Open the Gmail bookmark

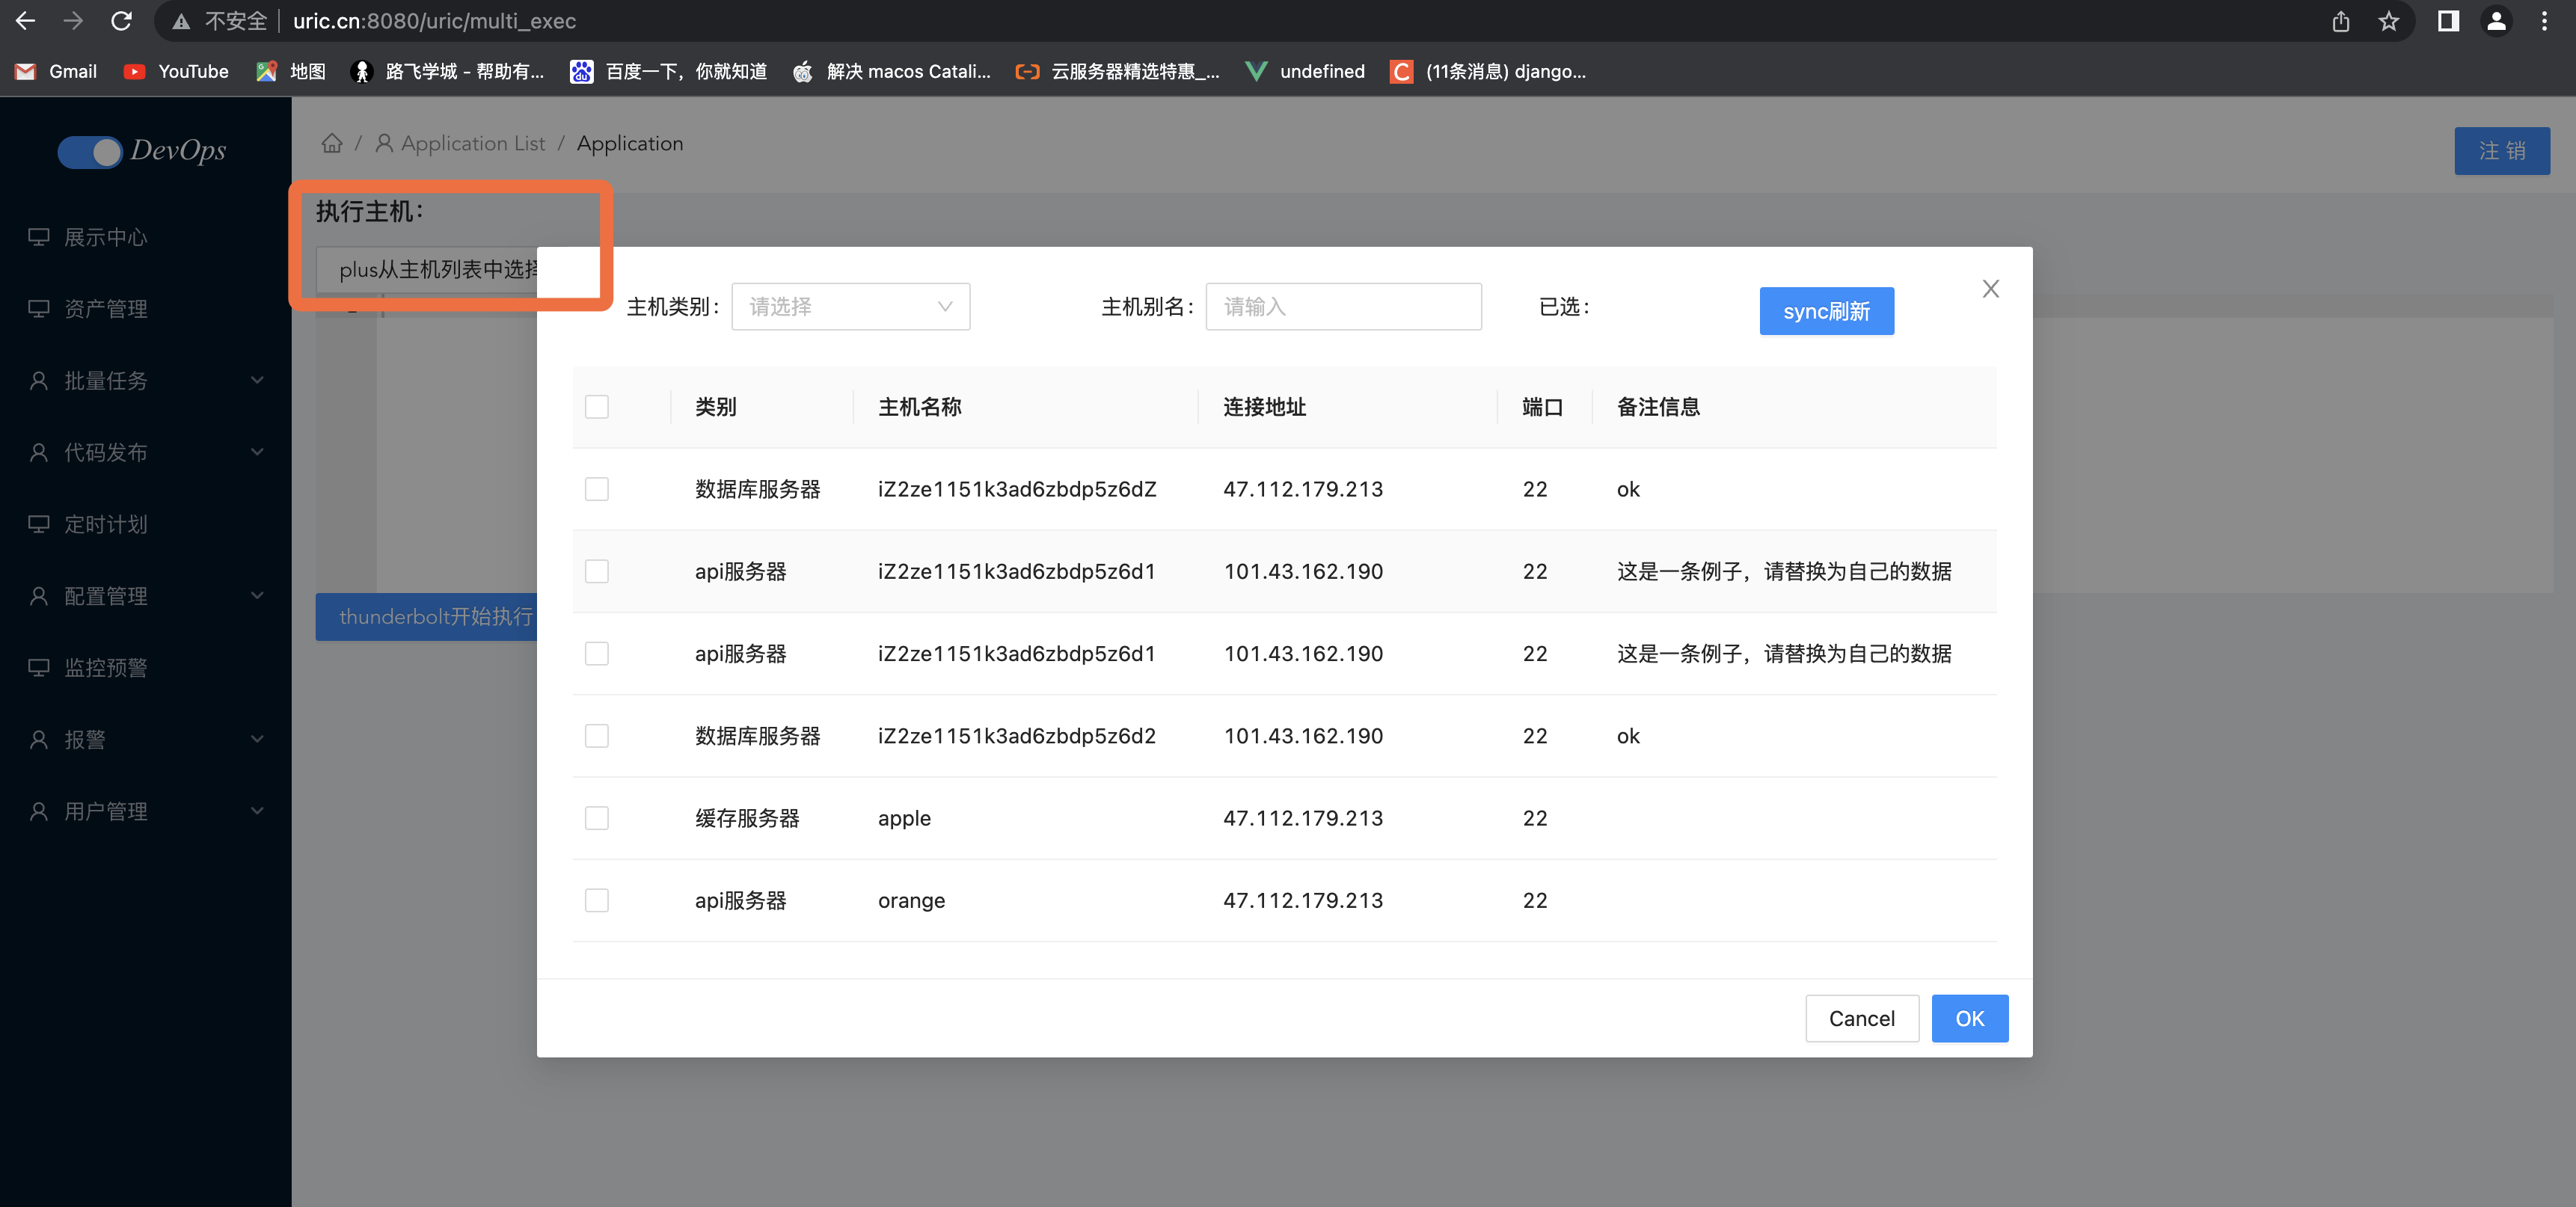(x=56, y=71)
